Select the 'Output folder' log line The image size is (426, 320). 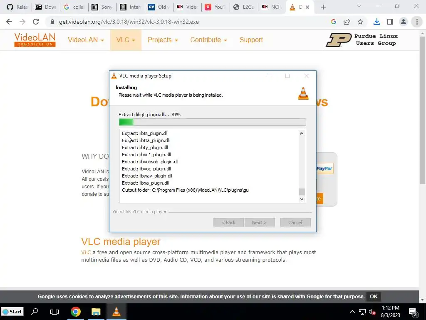click(186, 190)
